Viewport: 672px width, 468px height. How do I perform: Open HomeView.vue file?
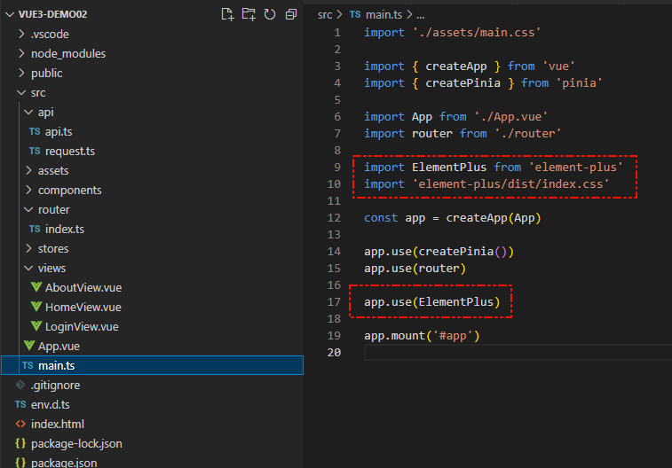click(x=83, y=308)
